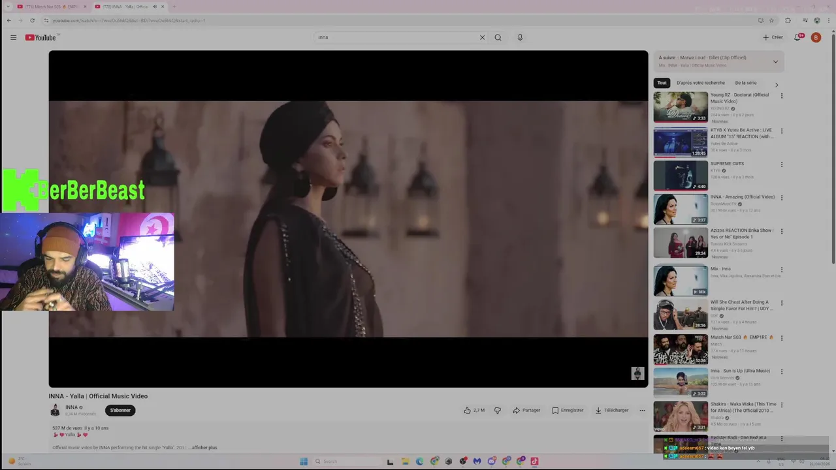The height and width of the screenshot is (470, 836).
Task: Open the Shakira - Waka Waka video
Action: point(743,407)
